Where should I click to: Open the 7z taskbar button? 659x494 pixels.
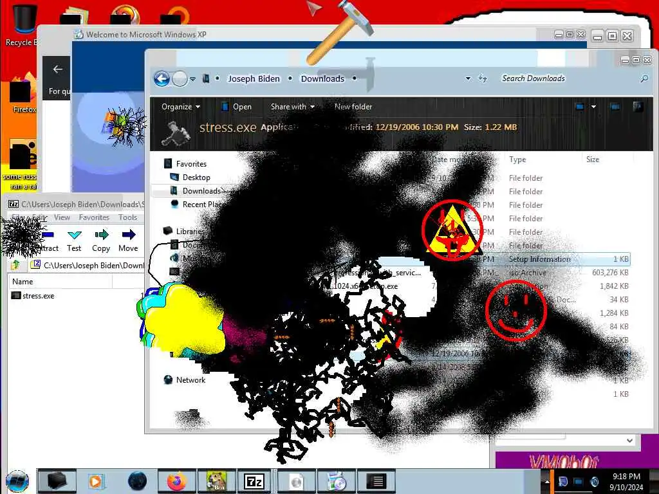tap(254, 481)
